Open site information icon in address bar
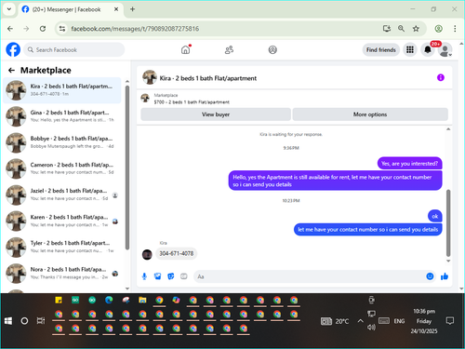The width and height of the screenshot is (465, 349). tap(62, 29)
